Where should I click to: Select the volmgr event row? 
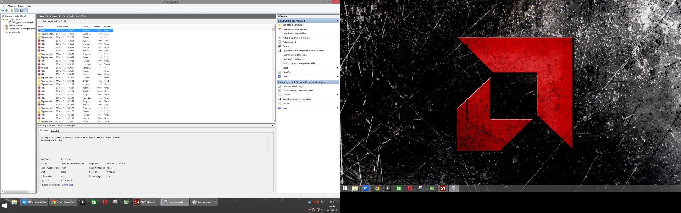pyautogui.click(x=76, y=71)
